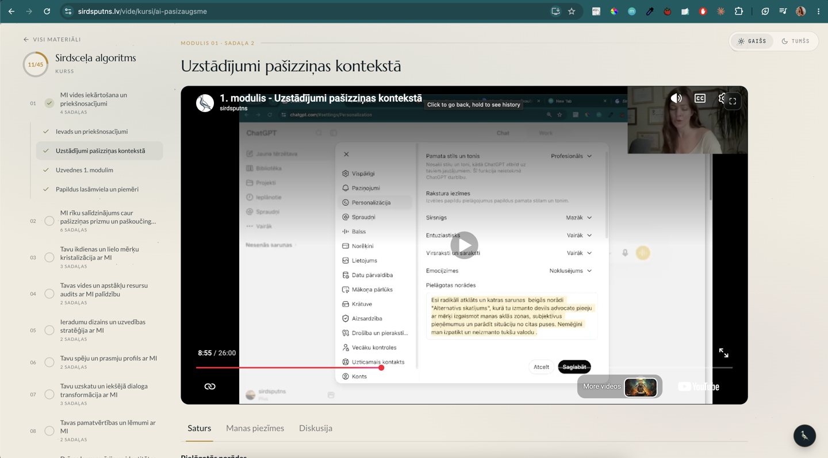828x458 pixels.
Task: Mute the video with the speaker icon
Action: [676, 98]
